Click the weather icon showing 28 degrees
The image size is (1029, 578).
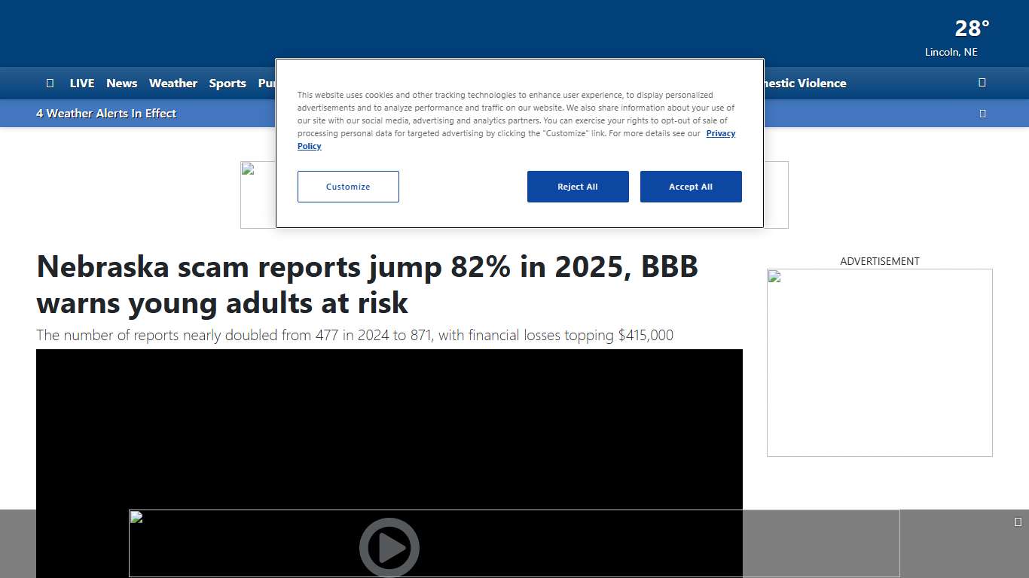coord(971,29)
